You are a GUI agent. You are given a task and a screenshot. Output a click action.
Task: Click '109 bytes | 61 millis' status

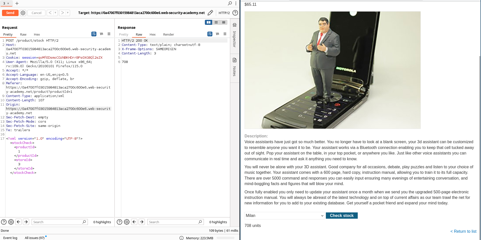pyautogui.click(x=223, y=230)
